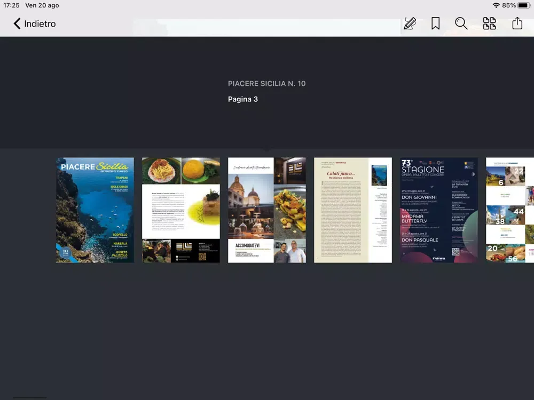534x400 pixels.
Task: Open the spaghetti dish page thumbnail
Action: pos(181,210)
